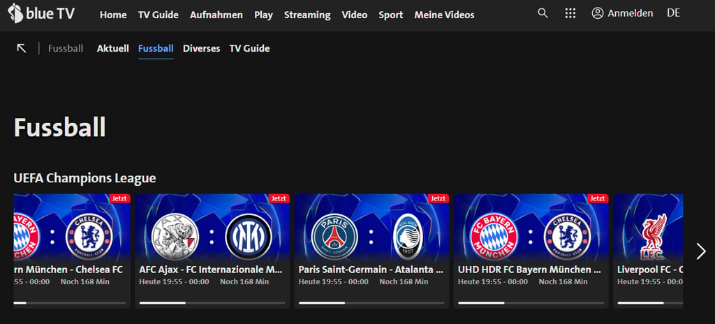Select Play in top navigation

point(263,15)
